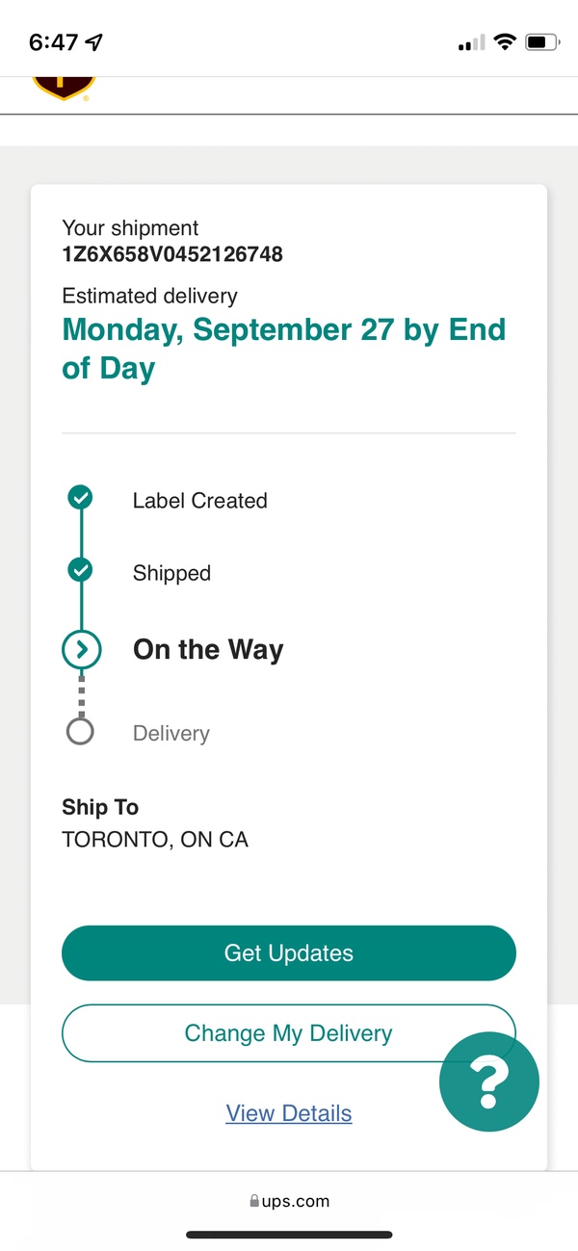Tap the Label Created checkmark icon

click(81, 498)
